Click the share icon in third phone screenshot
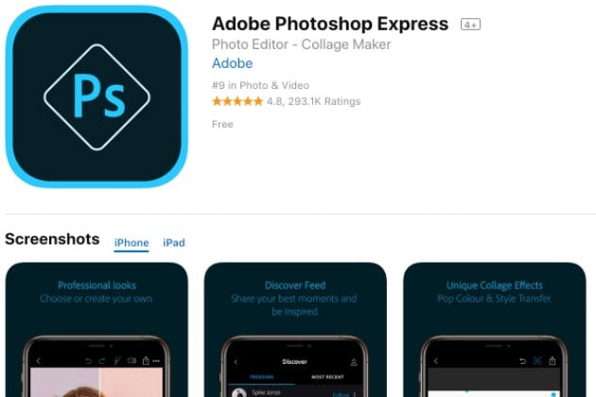 (552, 360)
